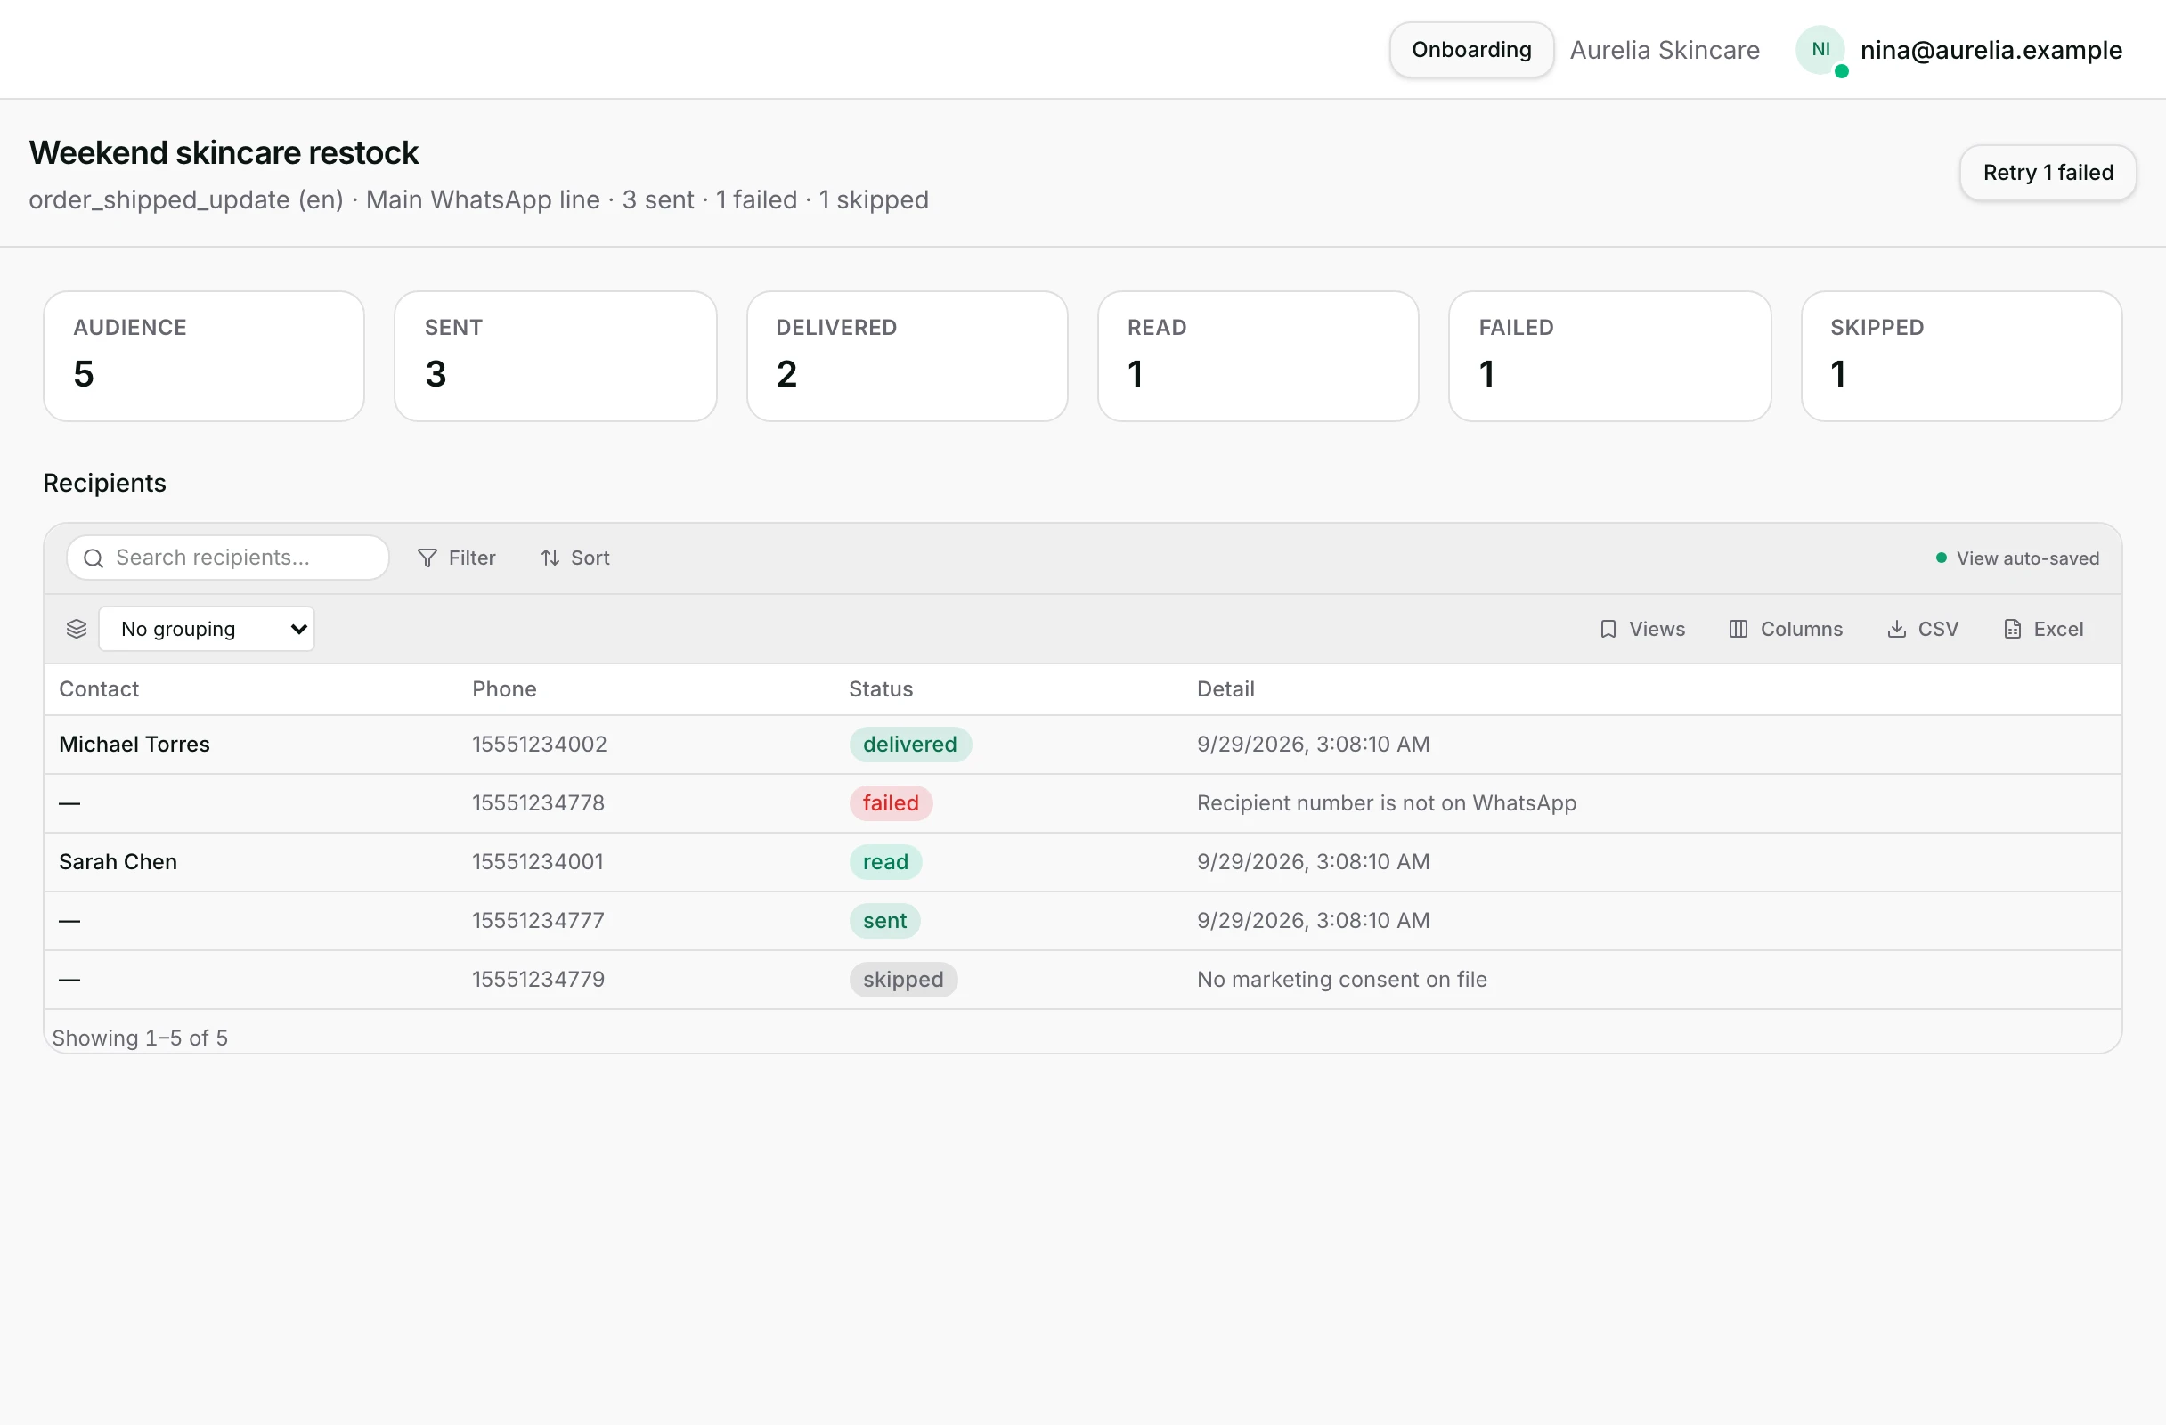This screenshot has height=1425, width=2166.
Task: Download recipients via CSV icon
Action: click(1897, 629)
